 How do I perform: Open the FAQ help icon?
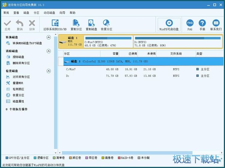click(190, 23)
